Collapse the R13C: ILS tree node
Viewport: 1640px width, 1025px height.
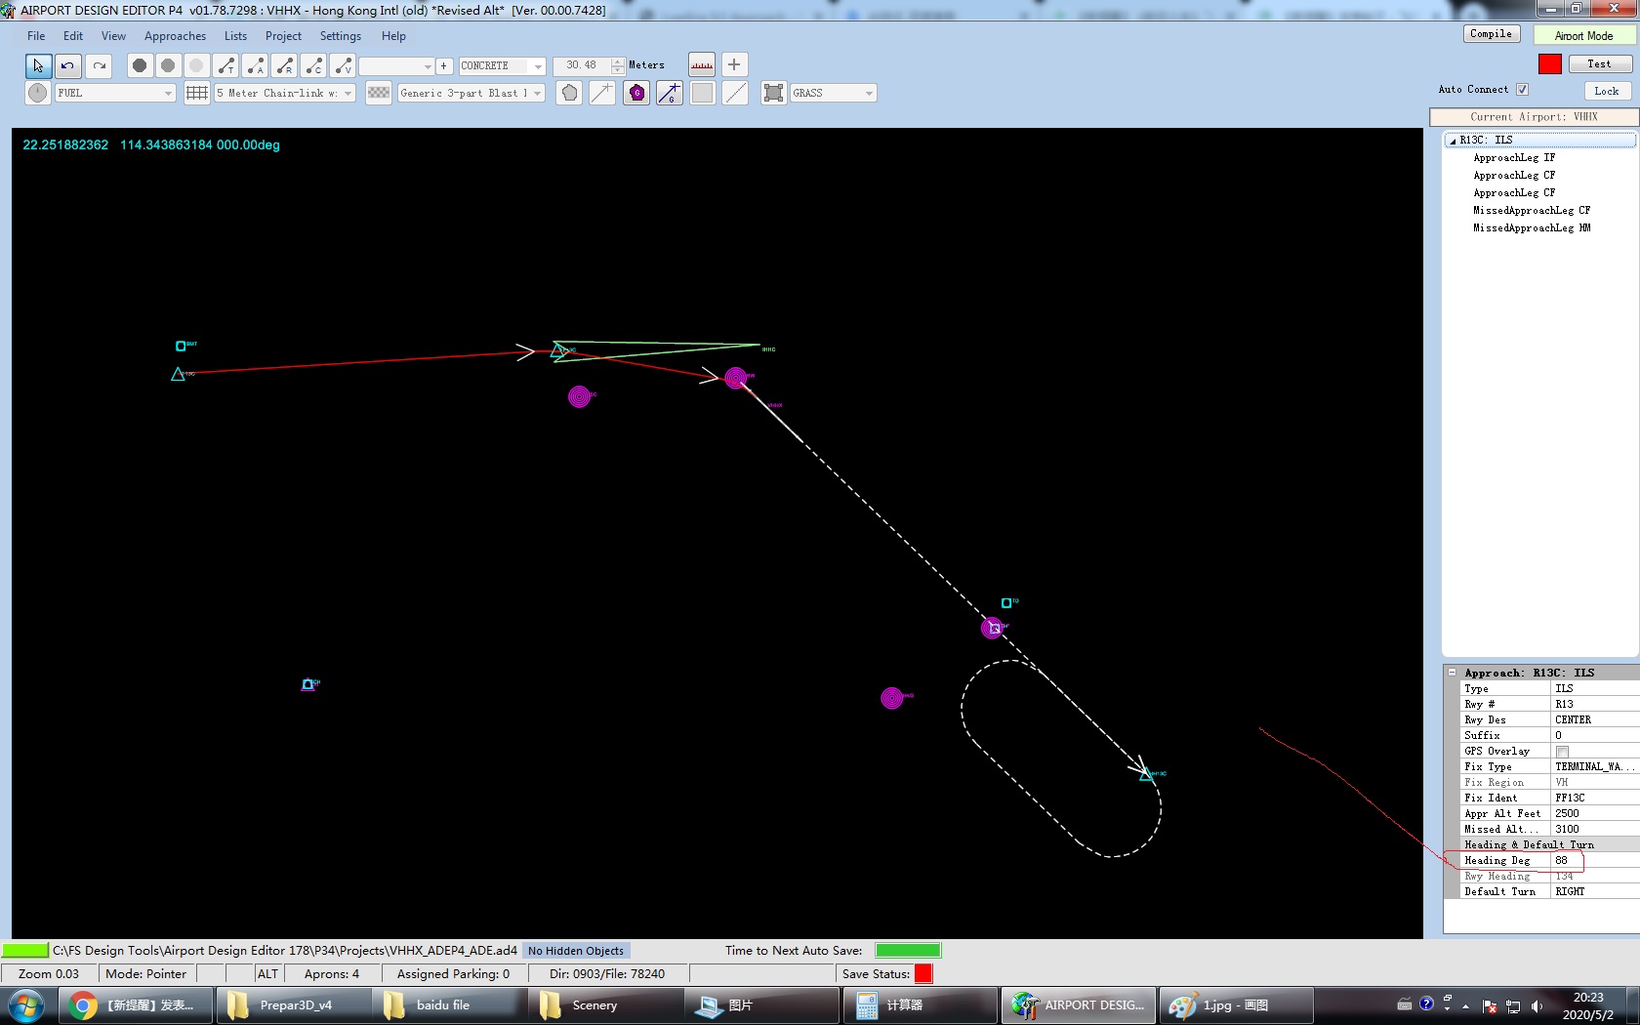(1453, 141)
